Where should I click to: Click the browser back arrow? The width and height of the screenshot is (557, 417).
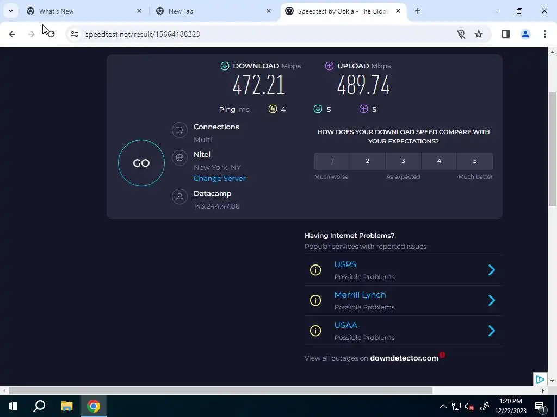point(12,34)
